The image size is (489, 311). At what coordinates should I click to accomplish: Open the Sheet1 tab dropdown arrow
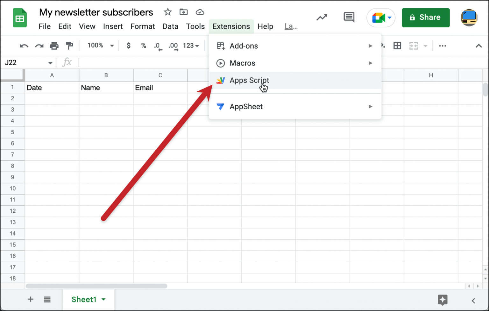[x=103, y=299]
